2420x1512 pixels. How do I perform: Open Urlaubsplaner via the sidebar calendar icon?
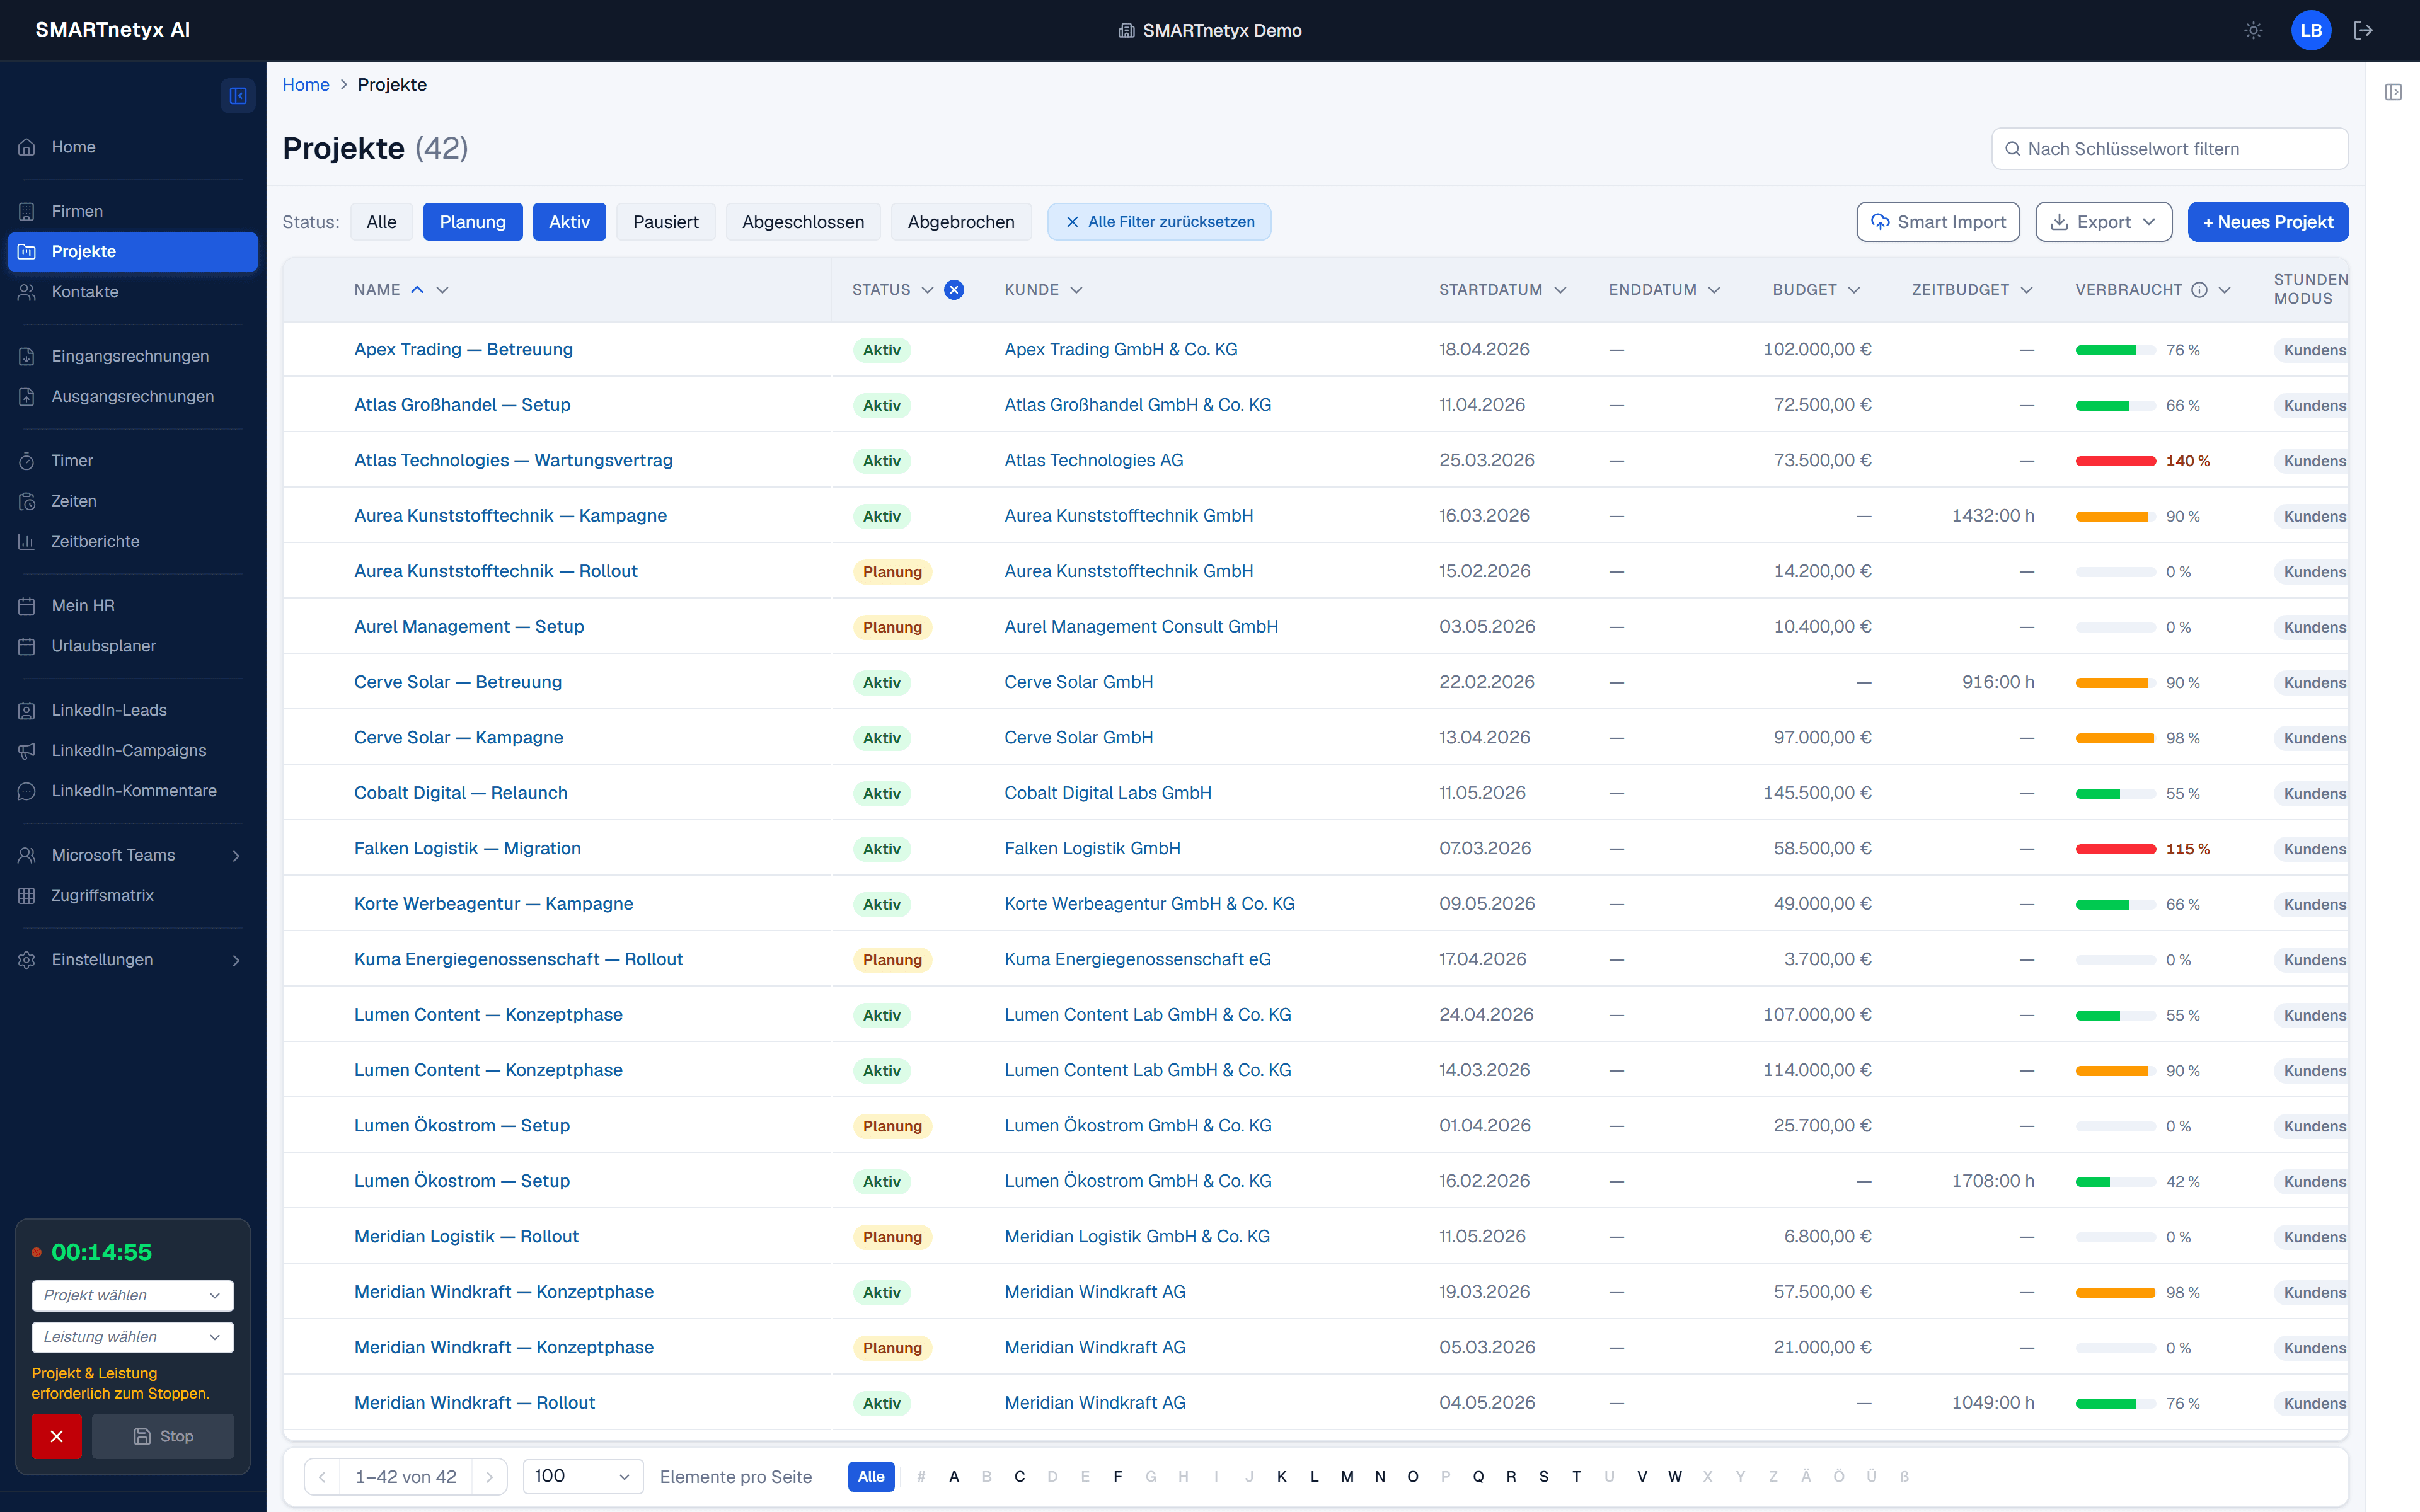click(27, 646)
